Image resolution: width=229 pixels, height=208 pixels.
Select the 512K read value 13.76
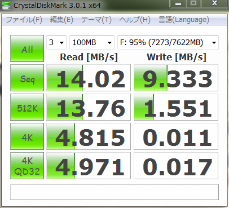[x=89, y=107]
